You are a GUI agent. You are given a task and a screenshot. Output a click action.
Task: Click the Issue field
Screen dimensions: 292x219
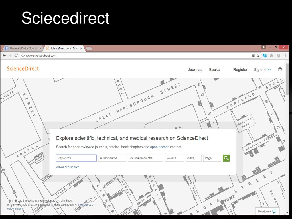194,158
